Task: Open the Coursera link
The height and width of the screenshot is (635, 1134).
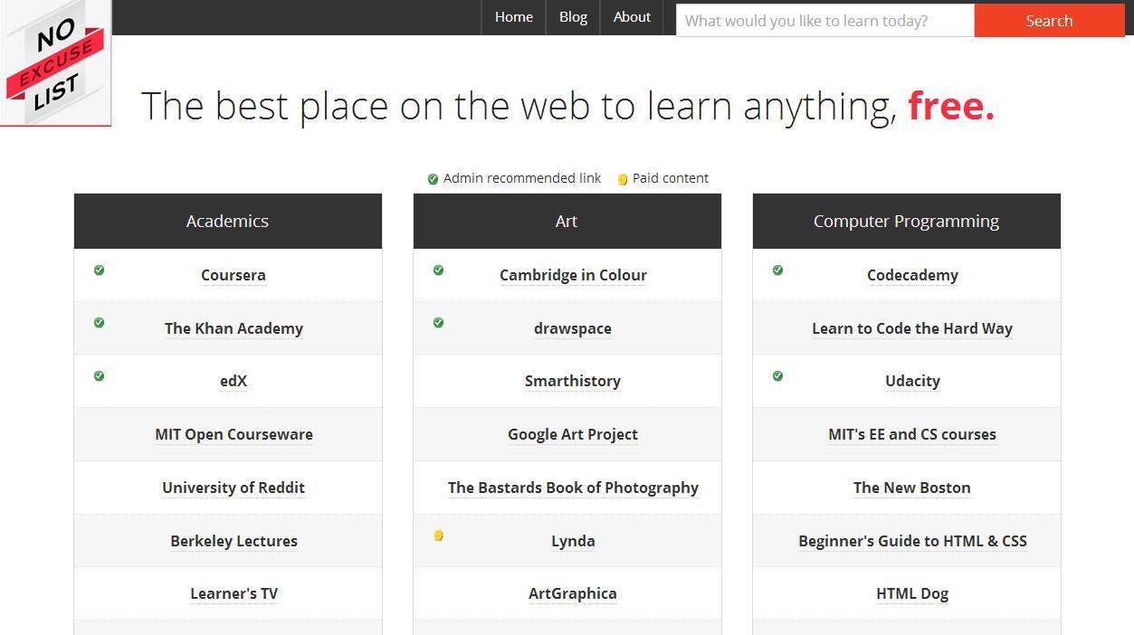Action: coord(233,275)
